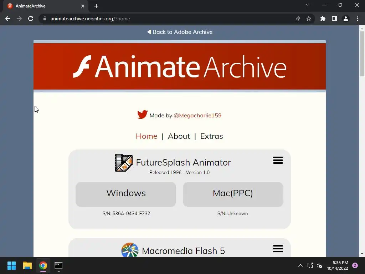
Task: Click the browser back arrow
Action: tap(8, 19)
